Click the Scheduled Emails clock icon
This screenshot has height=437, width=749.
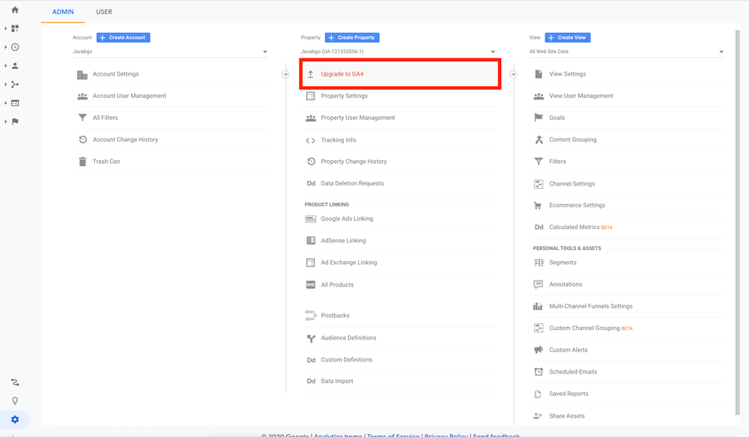pos(539,372)
